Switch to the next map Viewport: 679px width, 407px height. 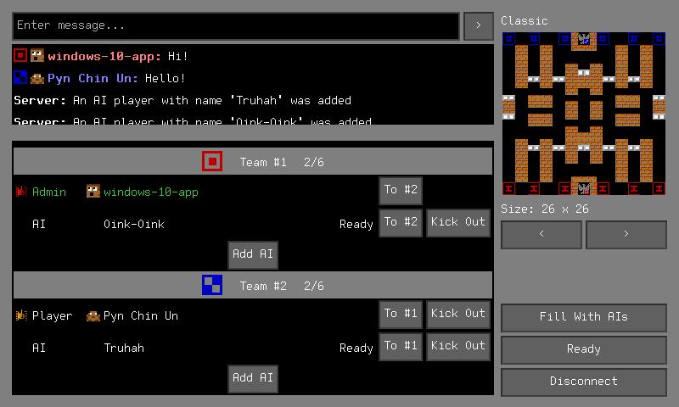[x=626, y=234]
